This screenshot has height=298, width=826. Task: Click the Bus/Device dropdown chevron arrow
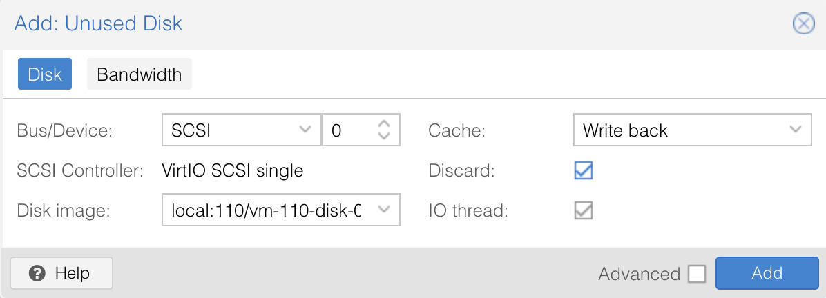click(305, 130)
